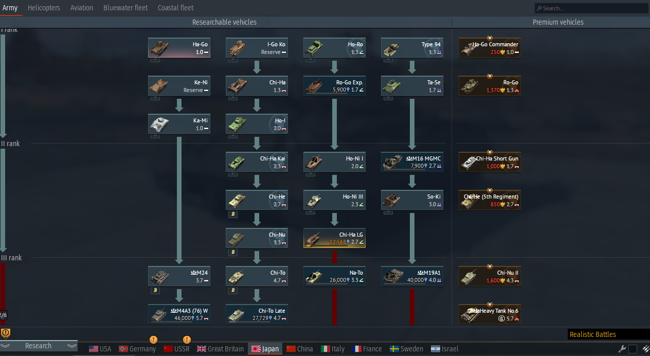Open the wrench settings icon

click(622, 349)
